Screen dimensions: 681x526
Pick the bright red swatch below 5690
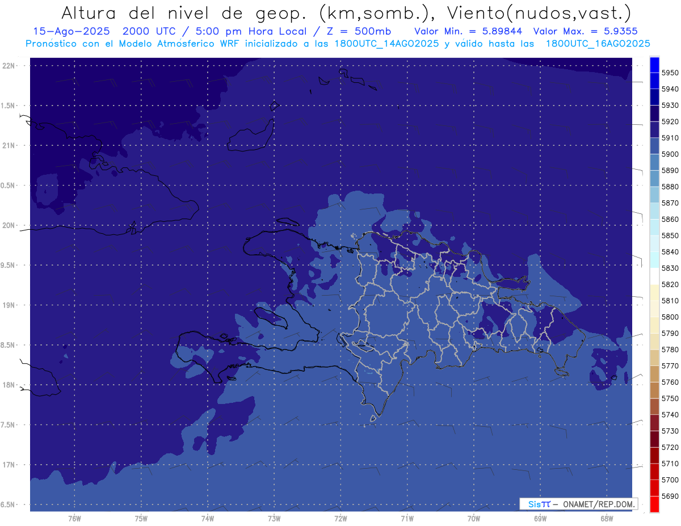[x=654, y=504]
